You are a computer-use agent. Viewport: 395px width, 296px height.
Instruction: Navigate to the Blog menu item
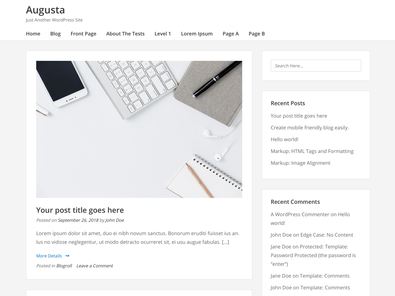click(55, 34)
